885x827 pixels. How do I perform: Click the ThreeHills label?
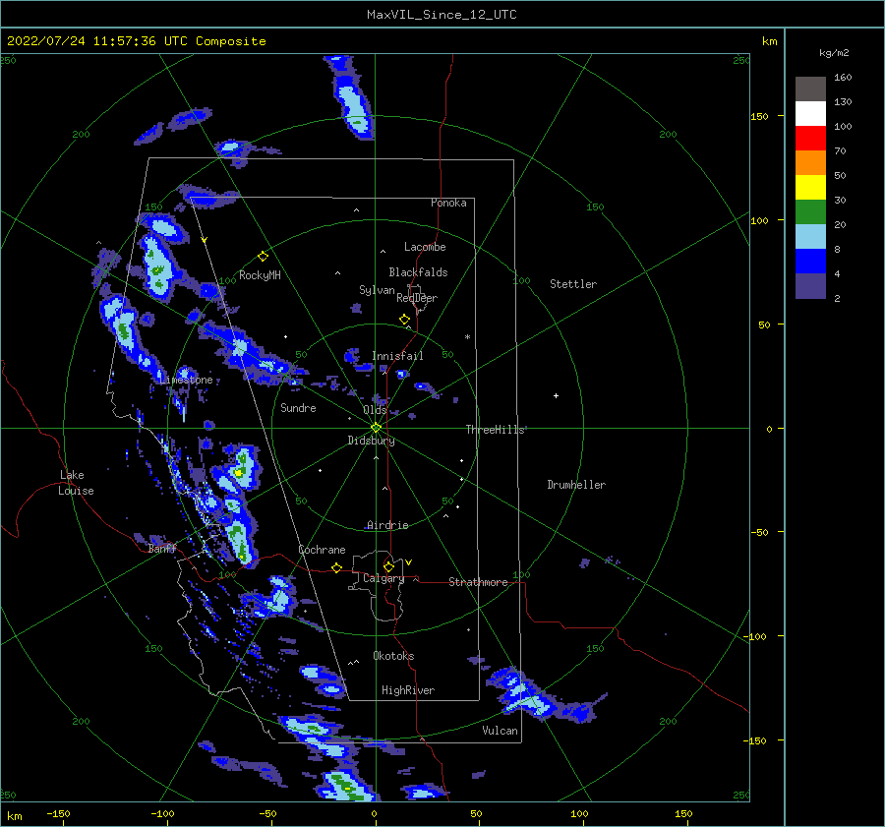point(495,430)
